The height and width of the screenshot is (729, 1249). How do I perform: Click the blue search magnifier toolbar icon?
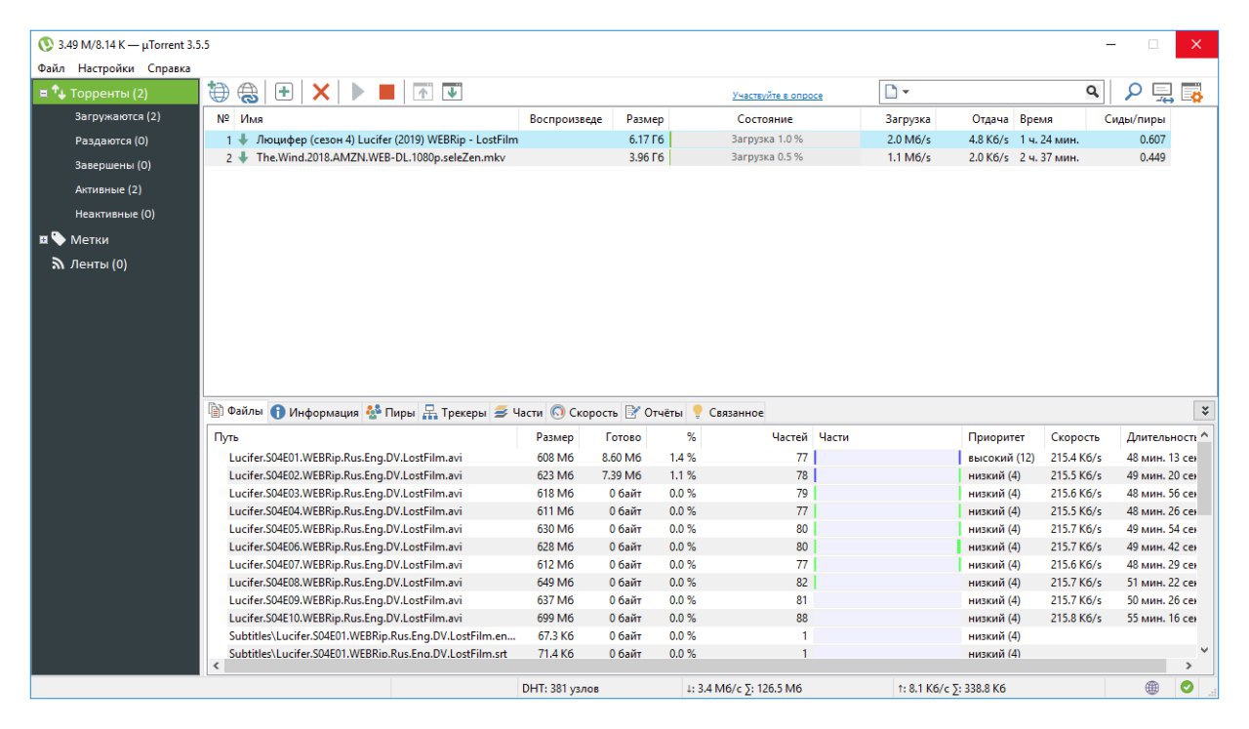(1133, 92)
